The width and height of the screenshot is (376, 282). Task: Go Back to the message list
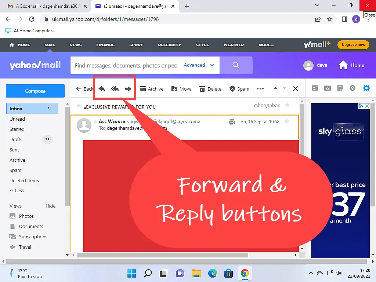84,89
